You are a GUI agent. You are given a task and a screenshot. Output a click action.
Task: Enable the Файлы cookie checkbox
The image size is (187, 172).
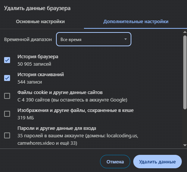(x=7, y=96)
